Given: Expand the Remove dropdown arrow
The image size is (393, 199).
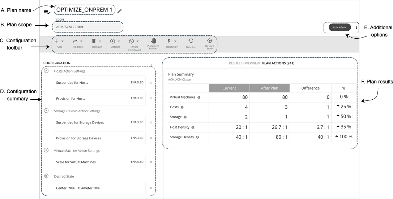Looking at the screenshot, I should (x=100, y=41).
